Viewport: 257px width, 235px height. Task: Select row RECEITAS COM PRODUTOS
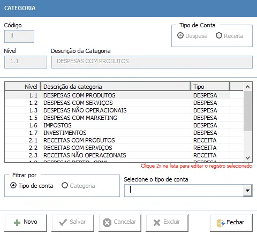tap(124, 140)
